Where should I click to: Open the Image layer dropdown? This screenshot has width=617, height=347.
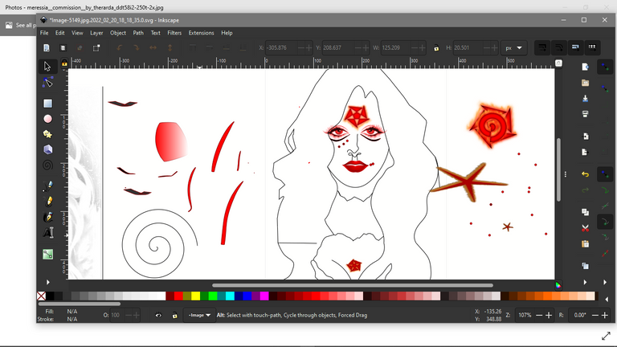pos(199,315)
